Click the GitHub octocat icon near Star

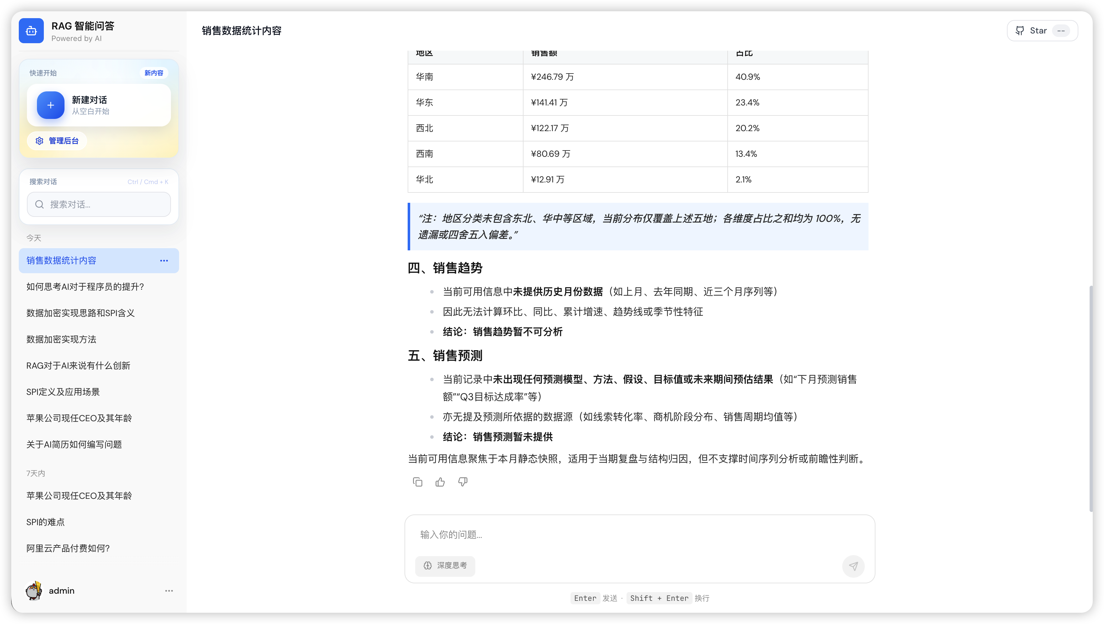[1020, 30]
